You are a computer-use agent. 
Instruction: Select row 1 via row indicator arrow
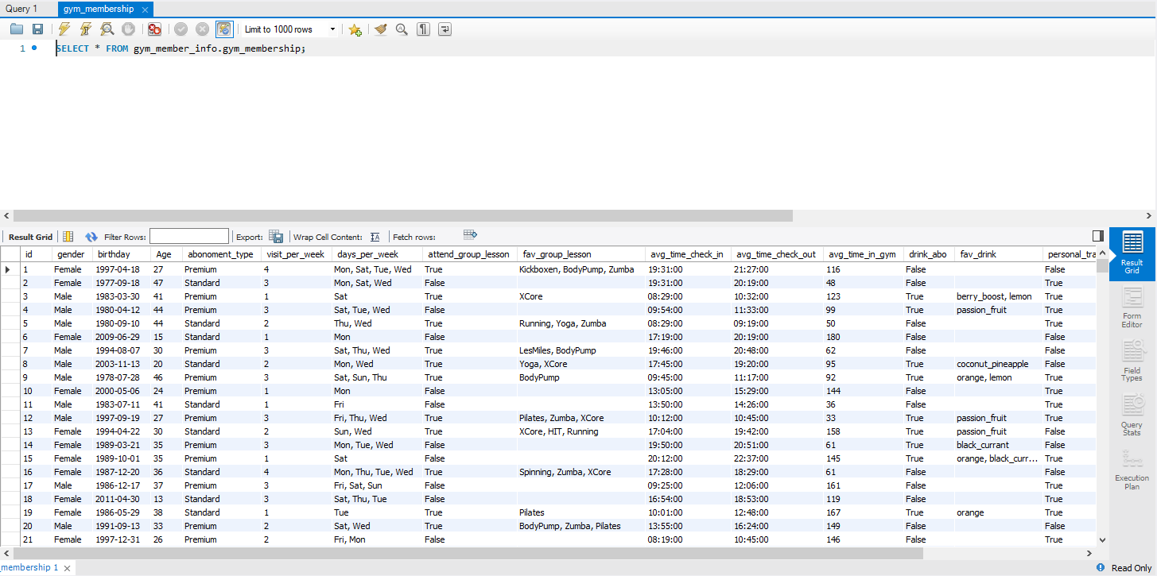pos(10,269)
